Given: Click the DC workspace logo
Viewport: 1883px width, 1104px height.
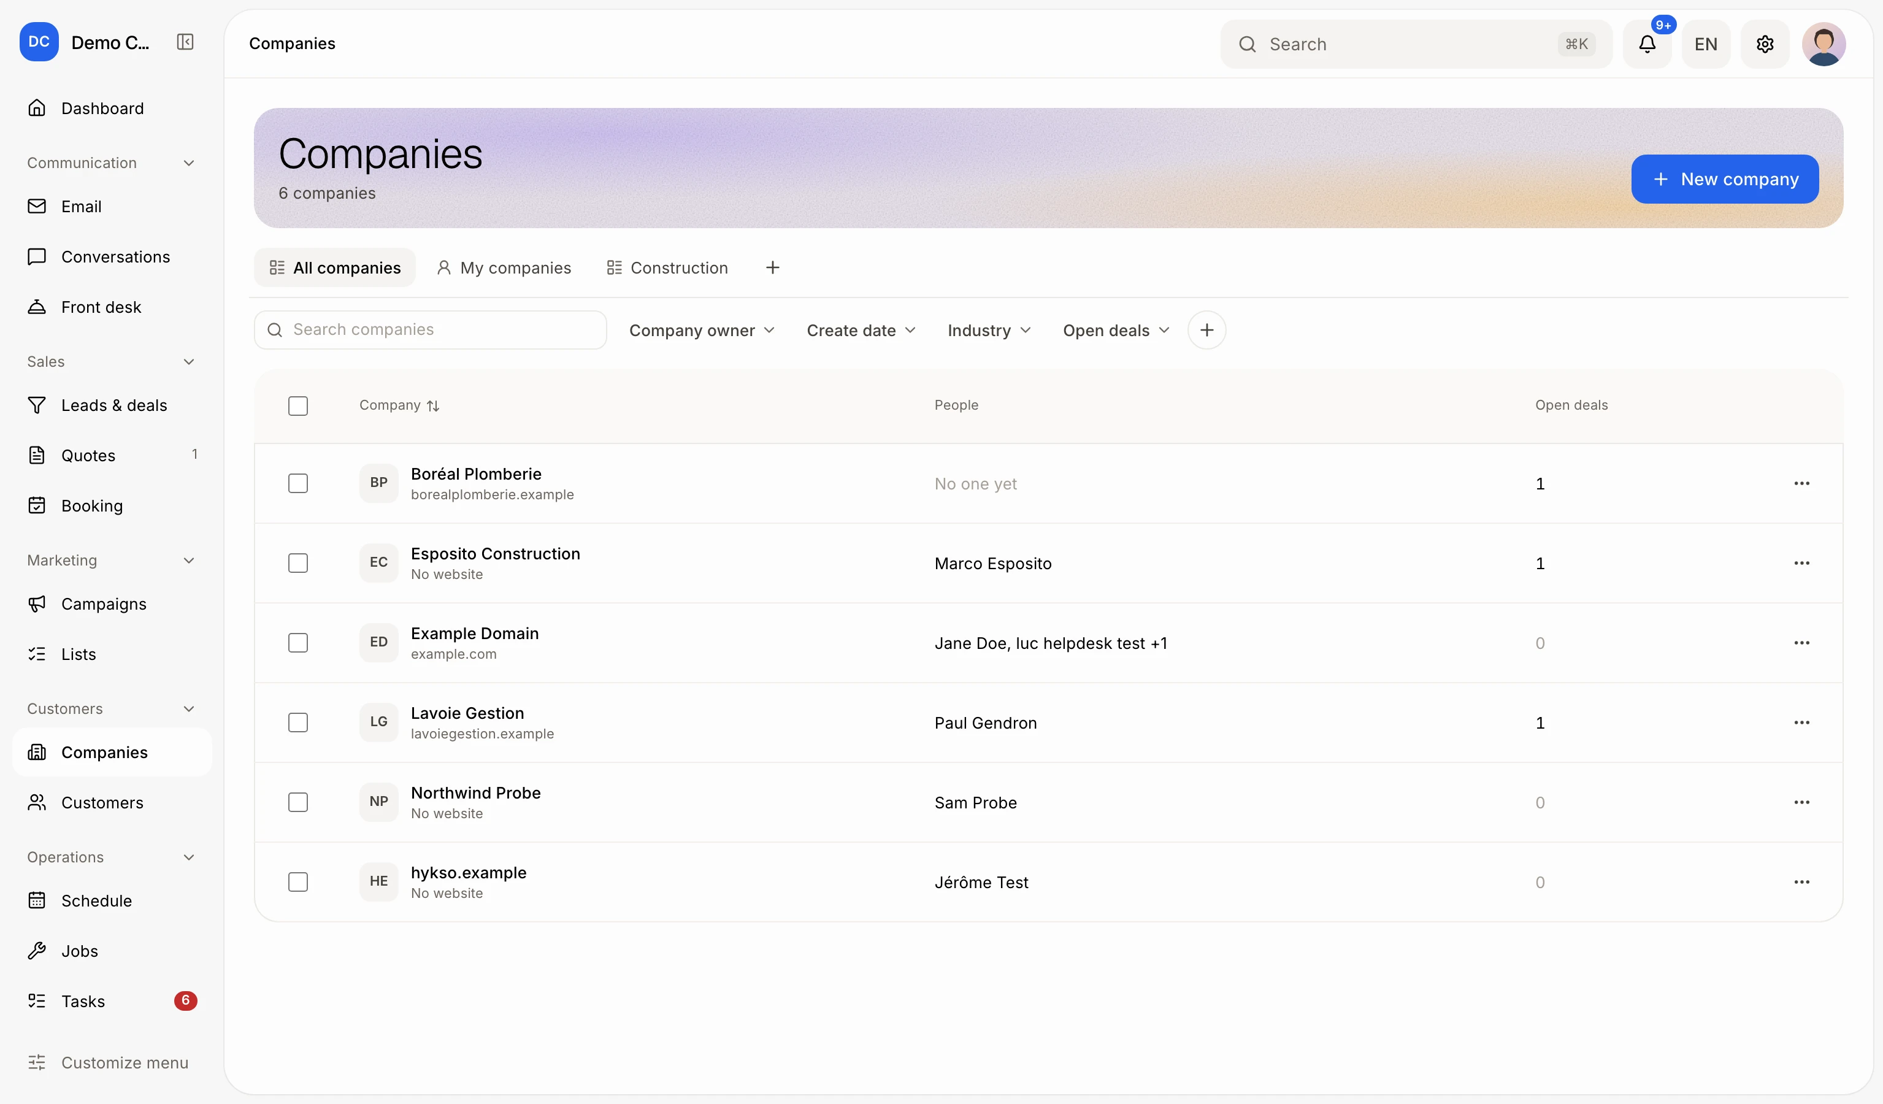Looking at the screenshot, I should [39, 42].
